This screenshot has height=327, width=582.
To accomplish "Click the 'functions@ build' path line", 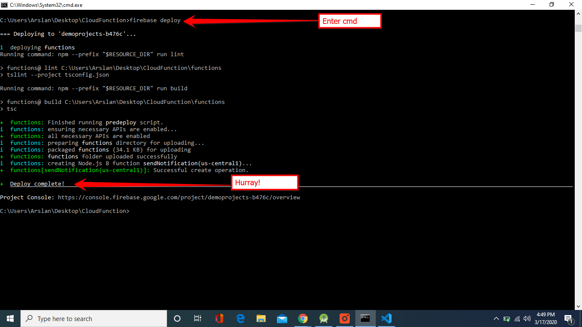I will pyautogui.click(x=112, y=102).
